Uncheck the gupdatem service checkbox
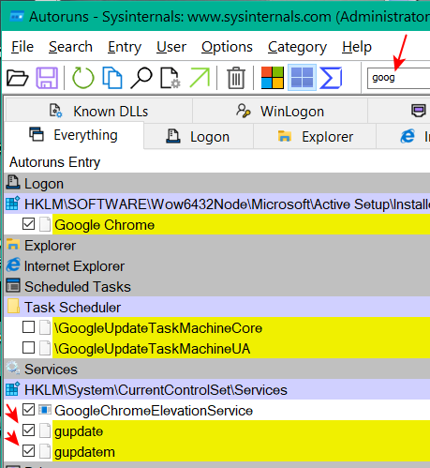Screen dimensions: 430x468 [x=28, y=451]
